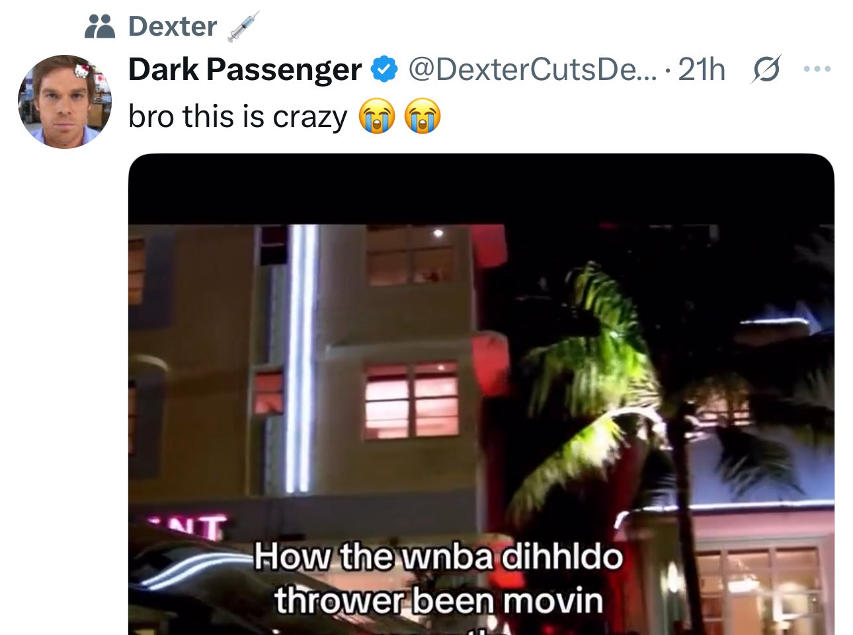The image size is (853, 635).
Task: Click the "How the wnba dihhldo" caption line
Action: pyautogui.click(x=438, y=556)
